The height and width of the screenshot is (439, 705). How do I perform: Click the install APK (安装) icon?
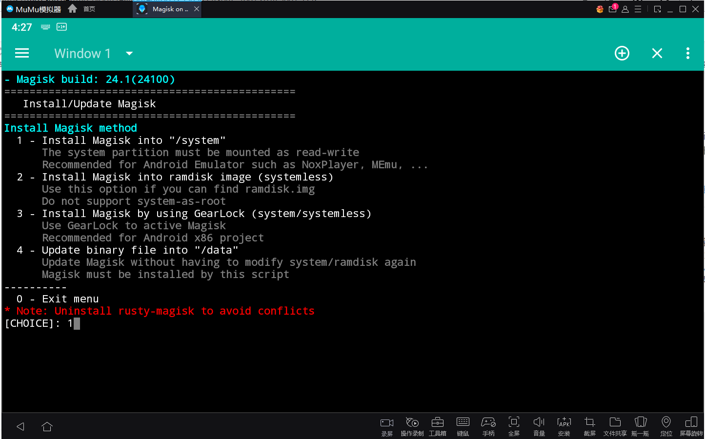(x=564, y=426)
